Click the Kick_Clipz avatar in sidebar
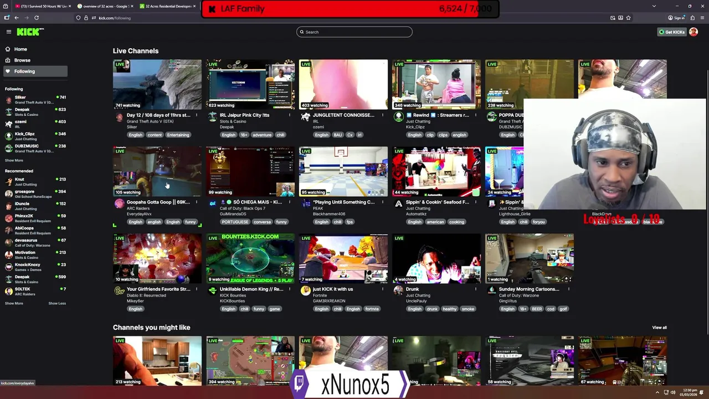The width and height of the screenshot is (709, 399). click(8, 136)
